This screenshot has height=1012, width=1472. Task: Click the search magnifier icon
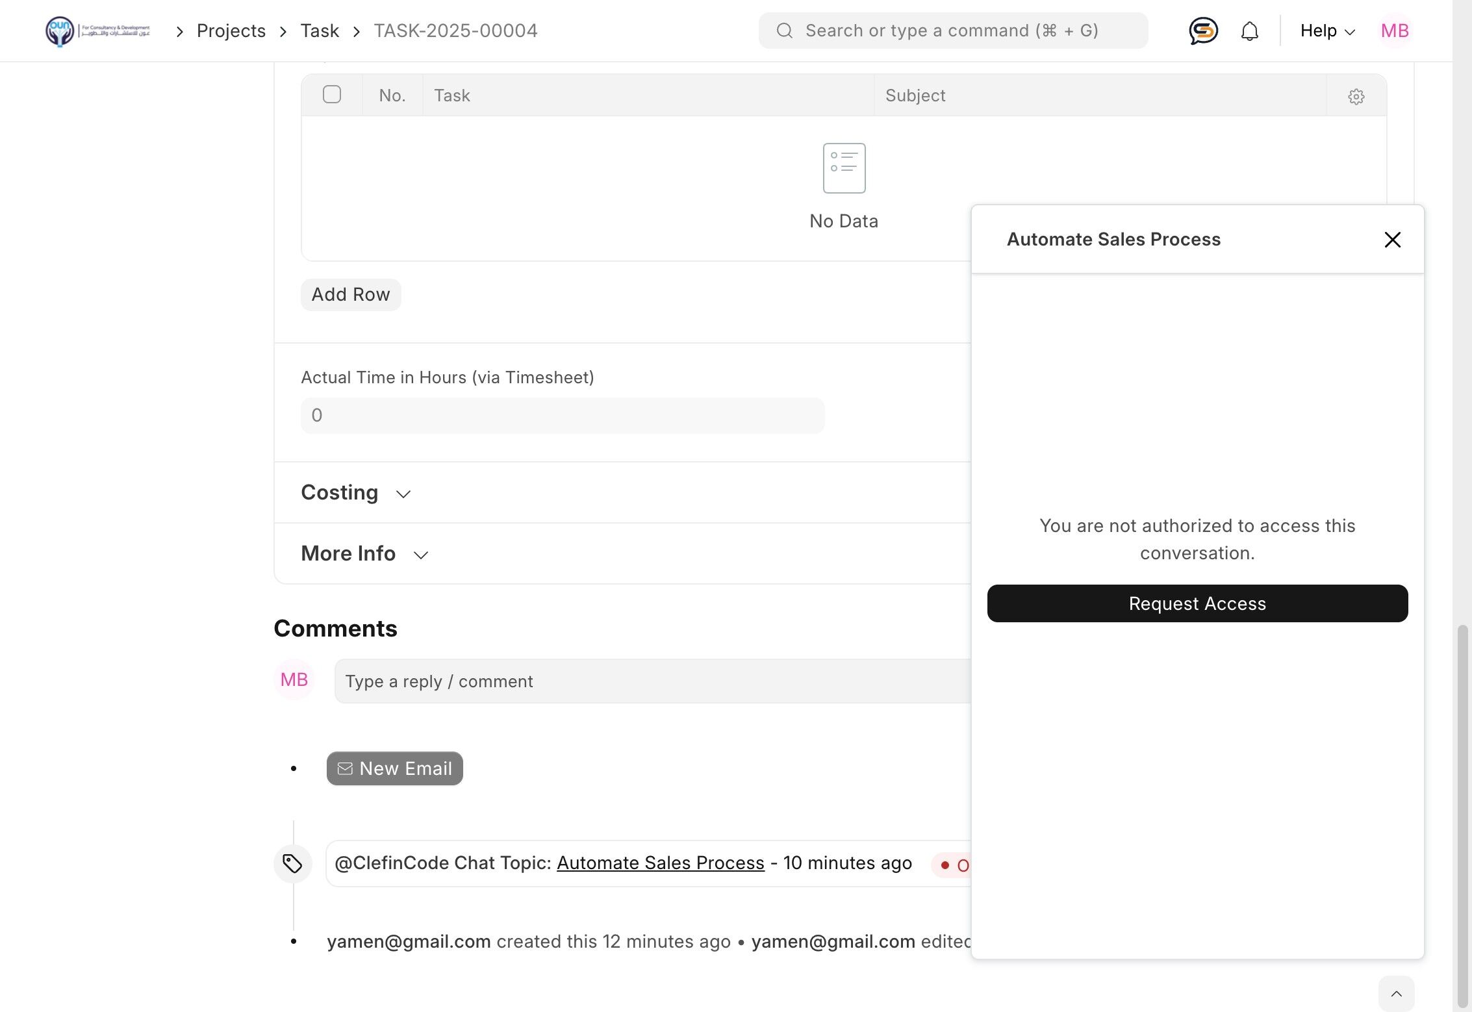pos(784,31)
